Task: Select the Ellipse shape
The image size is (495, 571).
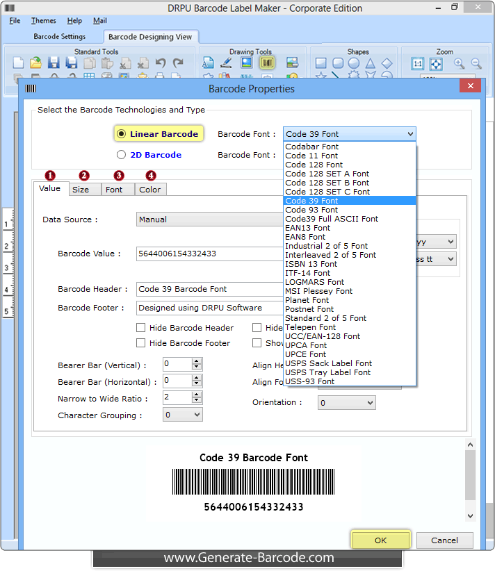Action: (354, 63)
